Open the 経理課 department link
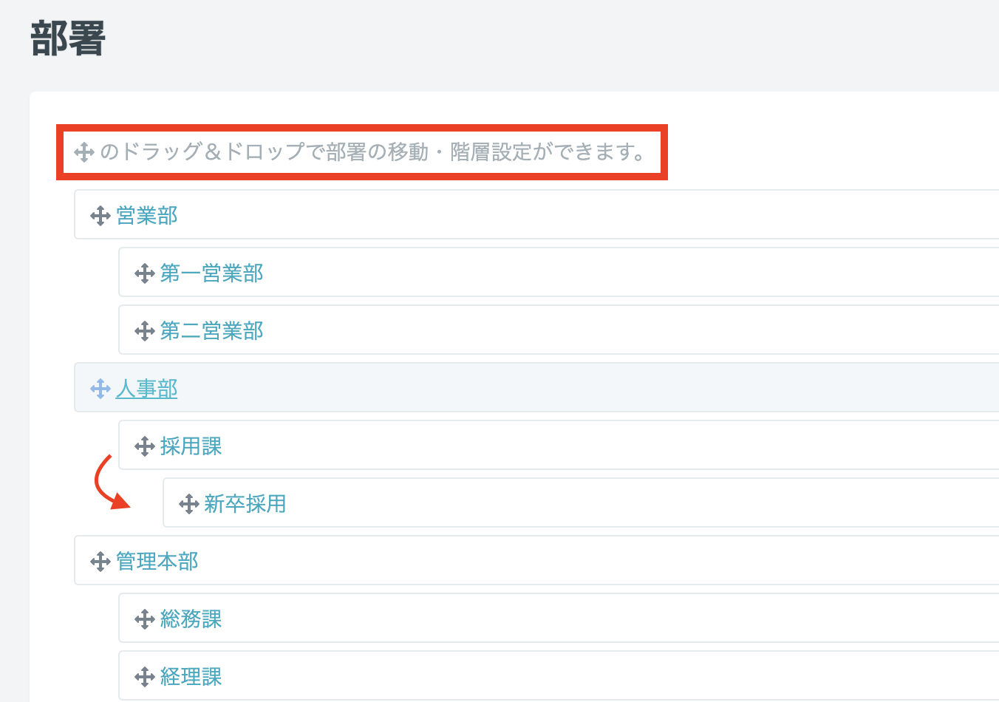 [191, 677]
